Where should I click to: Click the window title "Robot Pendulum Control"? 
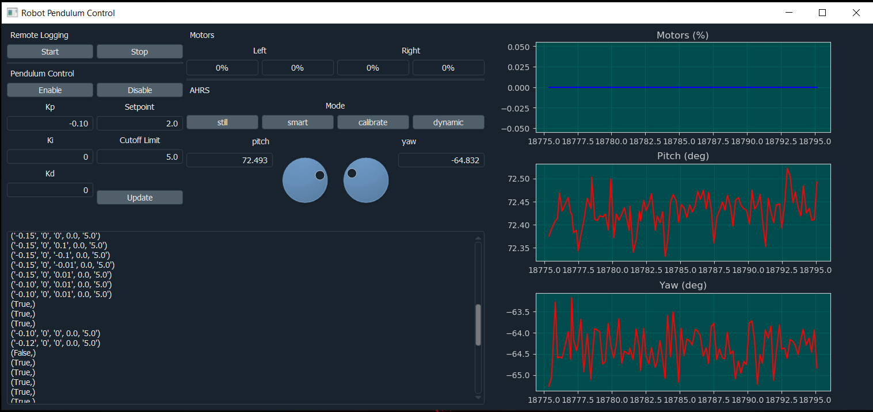pos(68,13)
